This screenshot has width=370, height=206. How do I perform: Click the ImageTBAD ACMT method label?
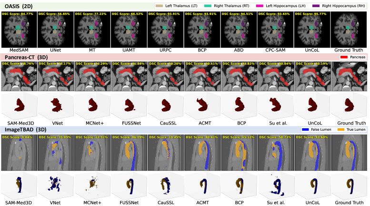(x=202, y=203)
